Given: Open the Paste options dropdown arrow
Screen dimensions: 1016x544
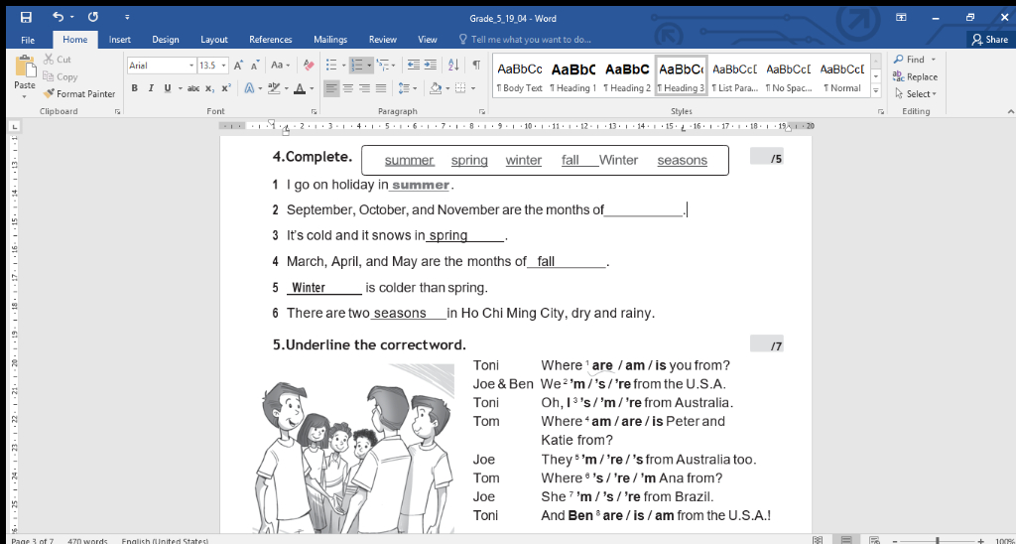Looking at the screenshot, I should coord(25,96).
